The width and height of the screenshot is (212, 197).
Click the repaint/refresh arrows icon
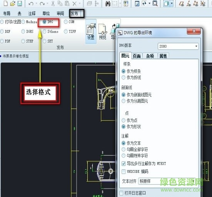(x=144, y=3)
